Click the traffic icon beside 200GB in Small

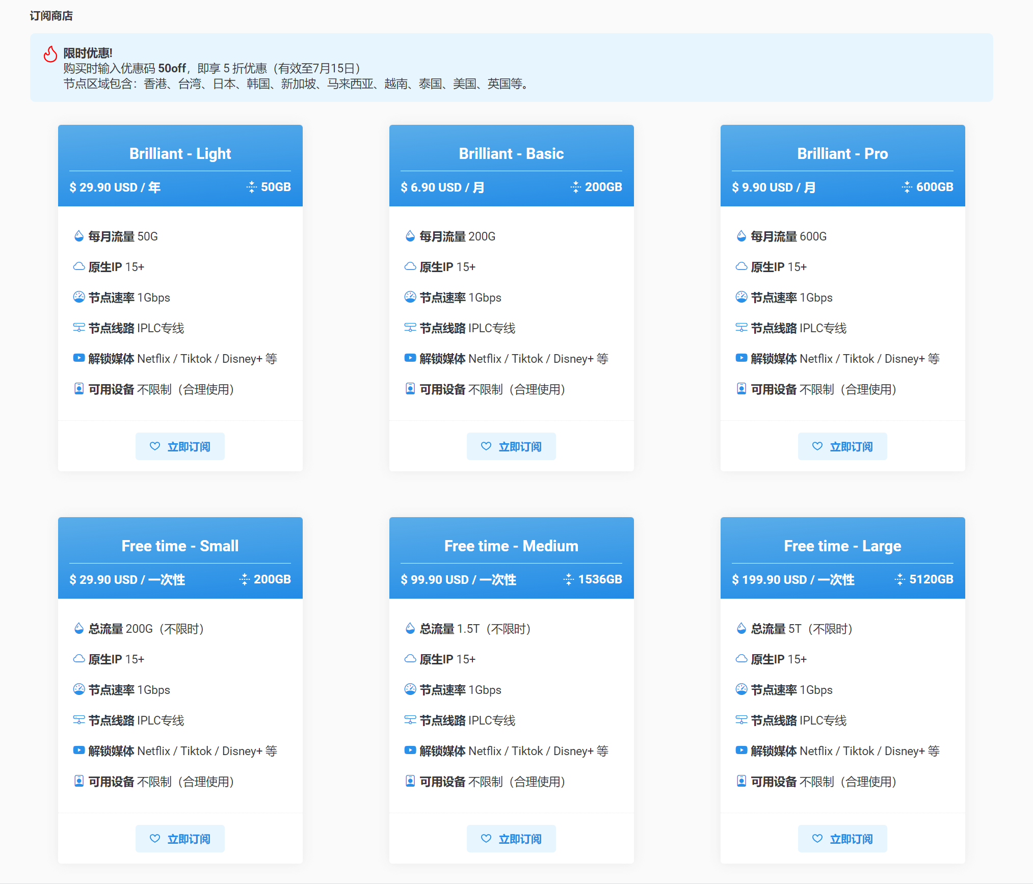pyautogui.click(x=245, y=579)
